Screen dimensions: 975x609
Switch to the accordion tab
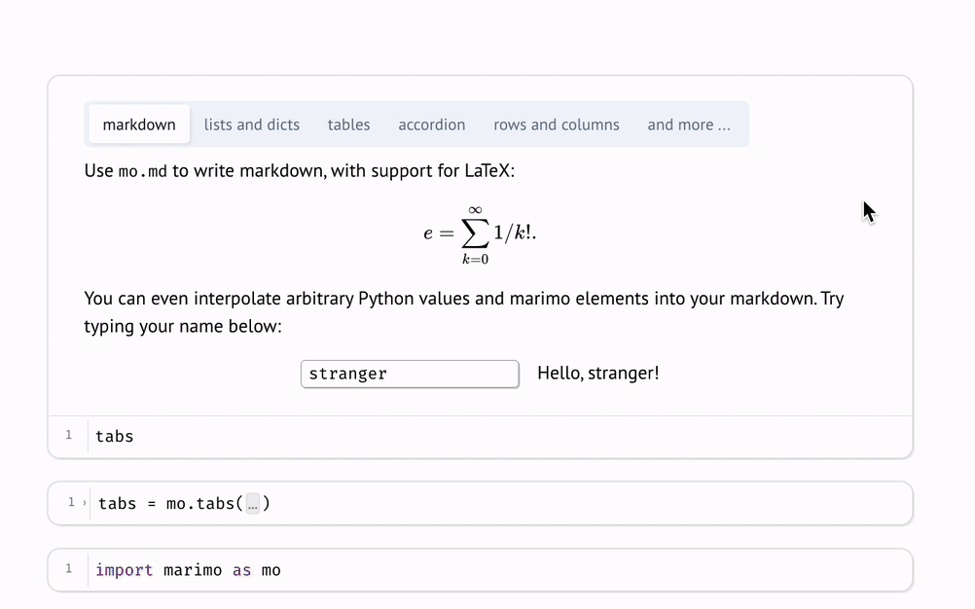pyautogui.click(x=431, y=125)
